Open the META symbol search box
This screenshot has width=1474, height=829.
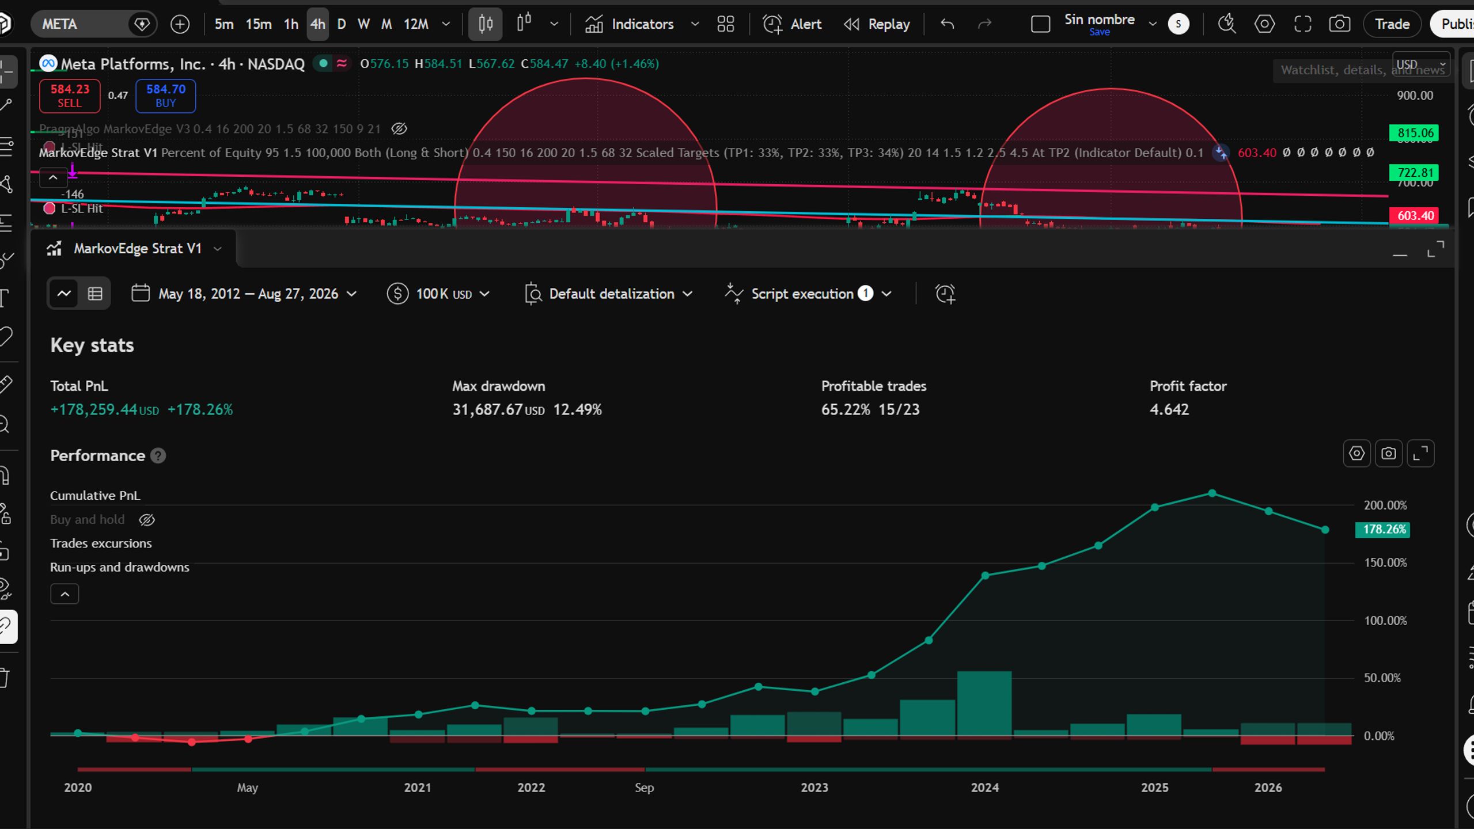pyautogui.click(x=81, y=24)
